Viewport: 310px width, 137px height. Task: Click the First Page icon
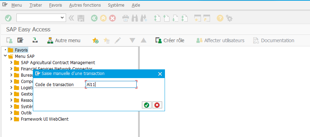[x=157, y=18]
